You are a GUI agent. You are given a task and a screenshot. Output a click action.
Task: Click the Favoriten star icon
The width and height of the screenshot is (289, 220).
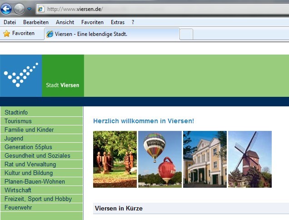[6, 34]
